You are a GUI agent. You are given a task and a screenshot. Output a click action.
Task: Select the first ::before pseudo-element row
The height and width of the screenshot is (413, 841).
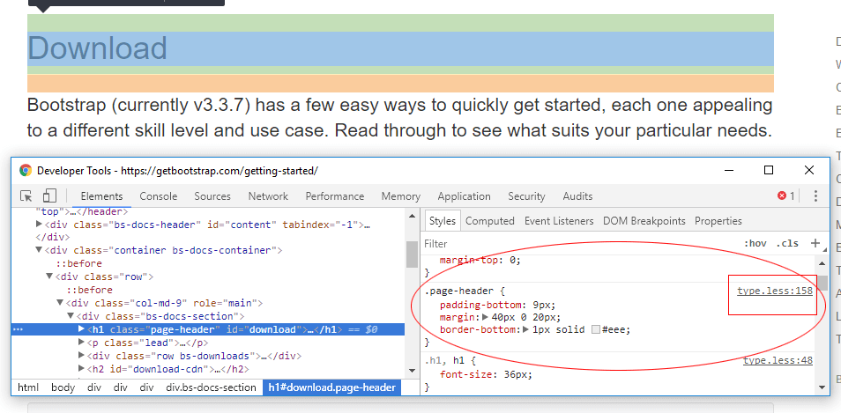pyautogui.click(x=78, y=263)
